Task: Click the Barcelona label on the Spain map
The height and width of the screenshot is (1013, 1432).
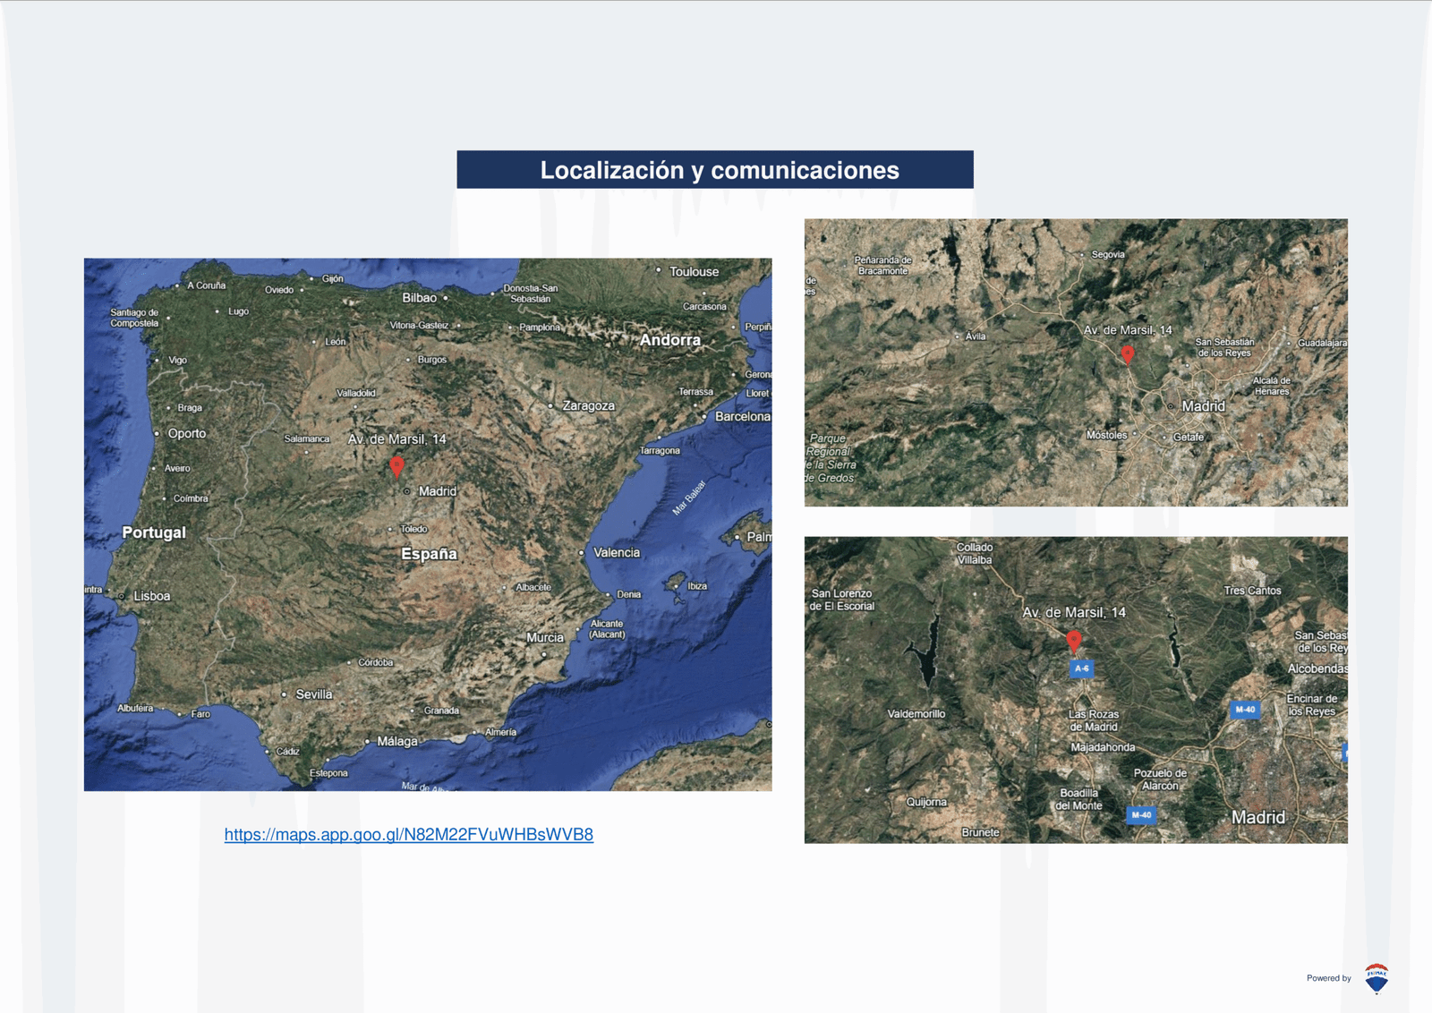Action: pos(742,417)
